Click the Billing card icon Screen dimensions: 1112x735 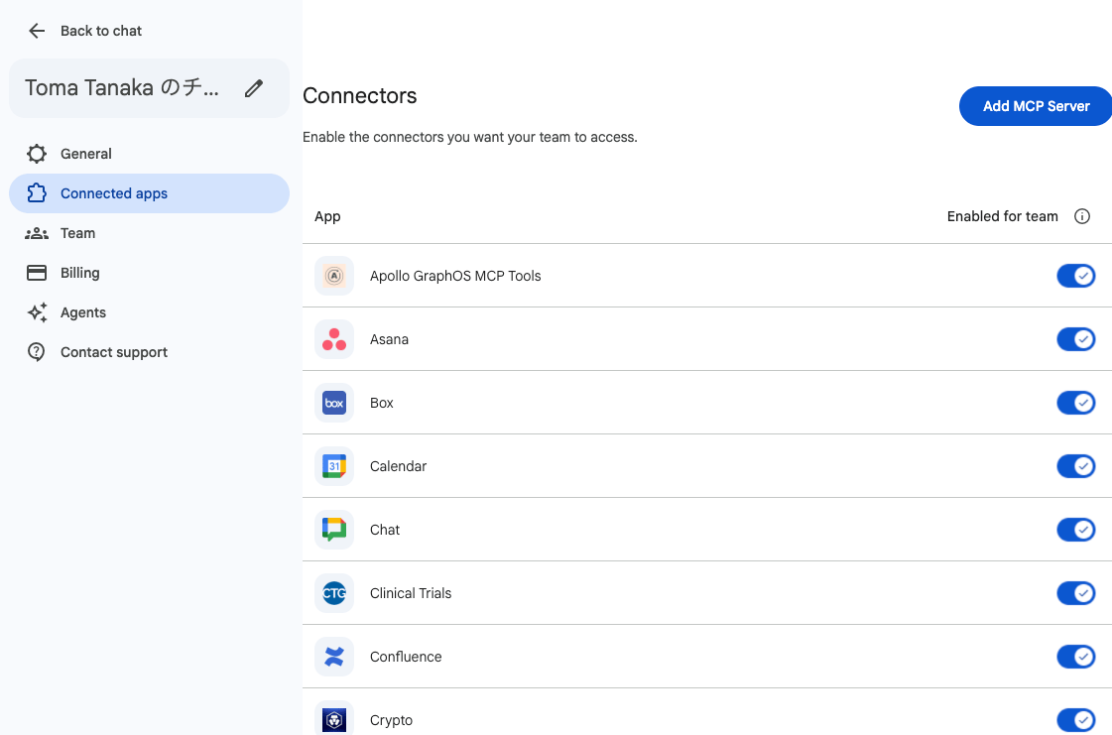click(x=37, y=273)
